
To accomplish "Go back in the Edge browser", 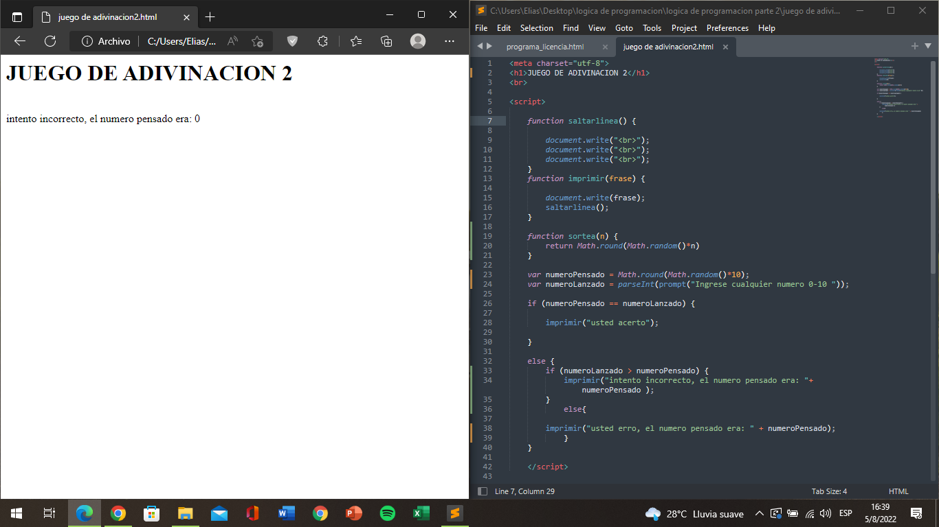I will tap(19, 41).
